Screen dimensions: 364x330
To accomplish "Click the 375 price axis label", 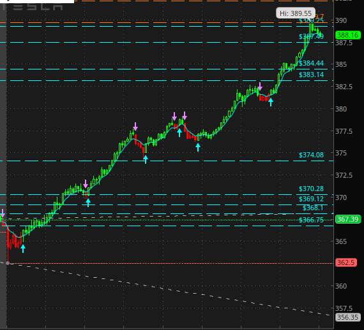I will click(341, 153).
